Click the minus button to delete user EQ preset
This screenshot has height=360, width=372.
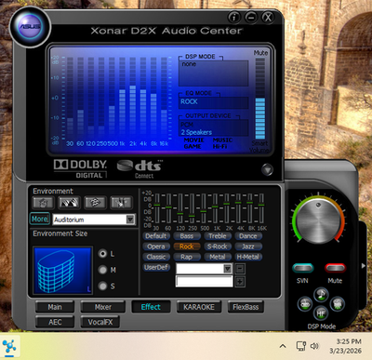(x=240, y=269)
